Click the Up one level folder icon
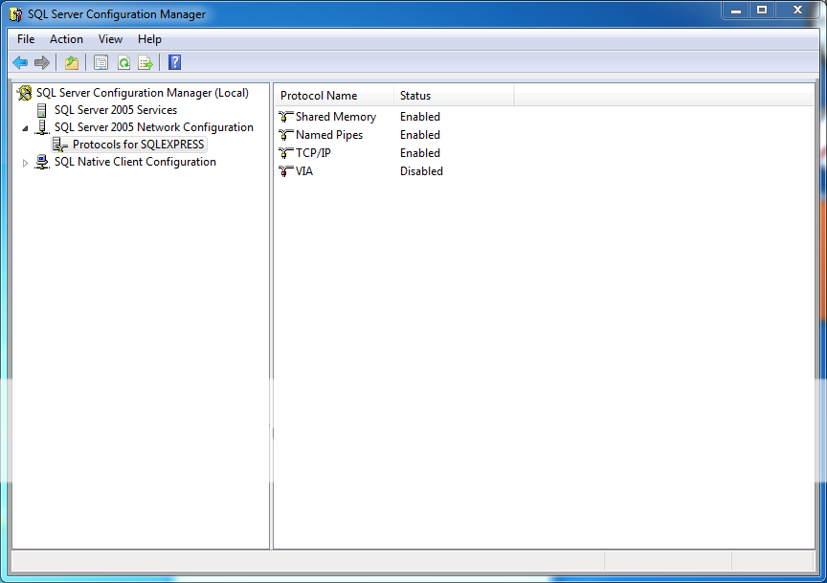 (72, 63)
